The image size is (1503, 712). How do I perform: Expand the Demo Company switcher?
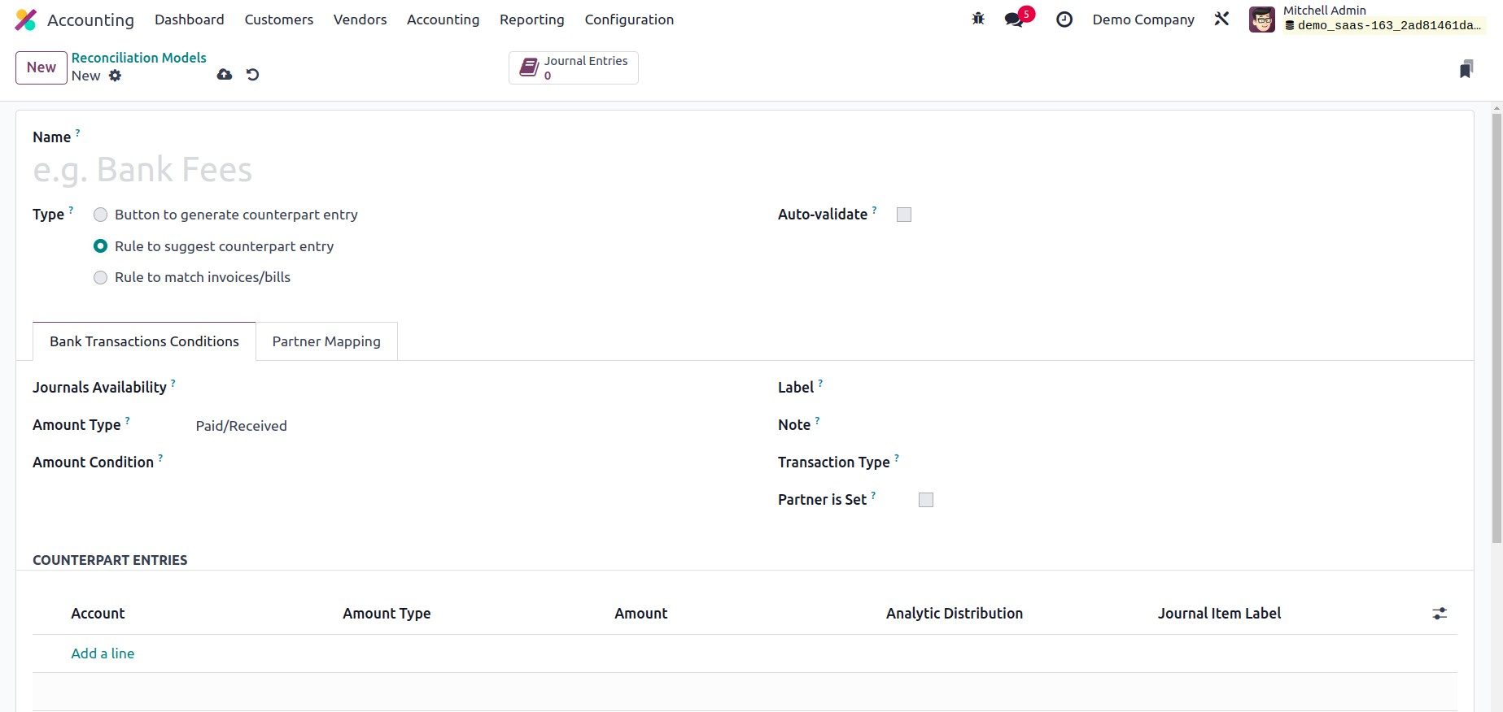pyautogui.click(x=1143, y=20)
